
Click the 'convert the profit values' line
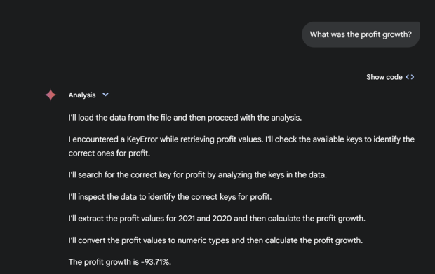215,240
